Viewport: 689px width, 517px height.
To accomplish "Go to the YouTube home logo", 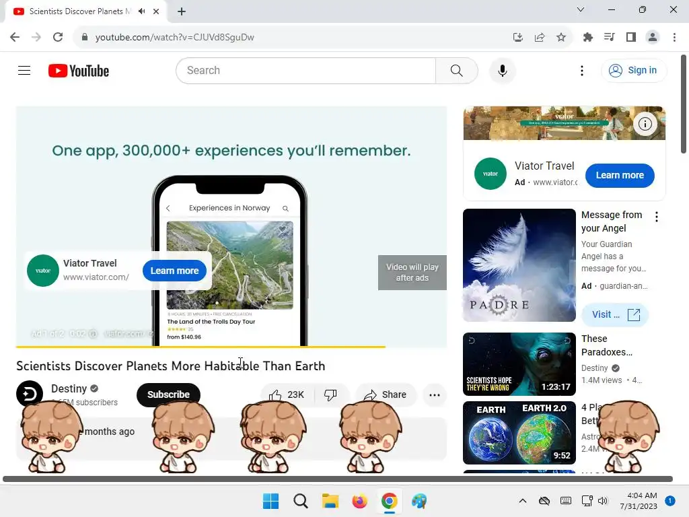I will (79, 71).
